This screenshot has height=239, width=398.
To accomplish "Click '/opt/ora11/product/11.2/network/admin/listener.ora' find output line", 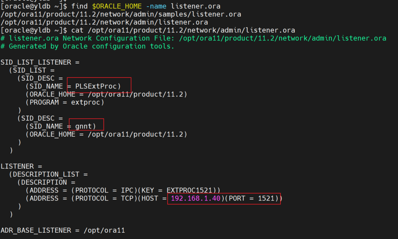I will 104,22.
